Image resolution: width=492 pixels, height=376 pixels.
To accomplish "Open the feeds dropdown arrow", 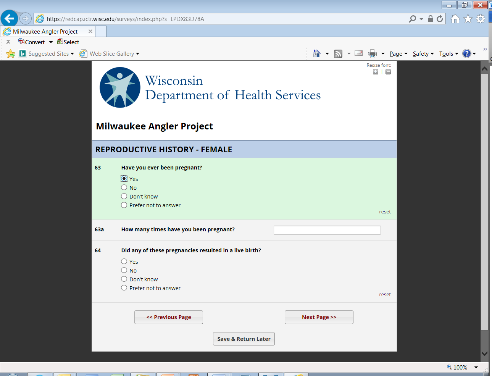I will click(349, 54).
